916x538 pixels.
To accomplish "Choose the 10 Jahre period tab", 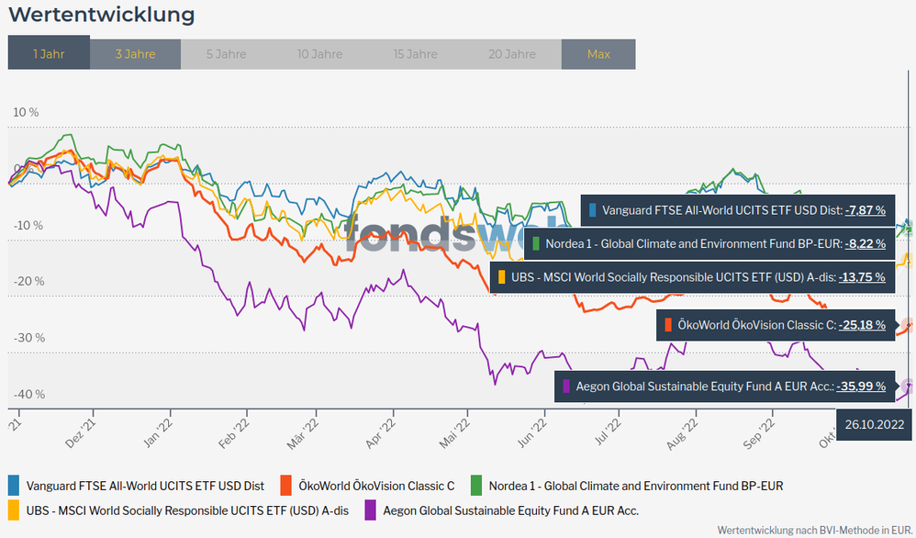I will coord(320,54).
